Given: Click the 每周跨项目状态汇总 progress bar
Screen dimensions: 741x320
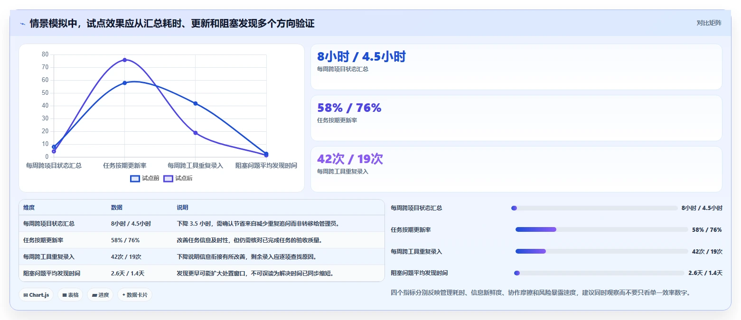Looking at the screenshot, I should (x=594, y=208).
